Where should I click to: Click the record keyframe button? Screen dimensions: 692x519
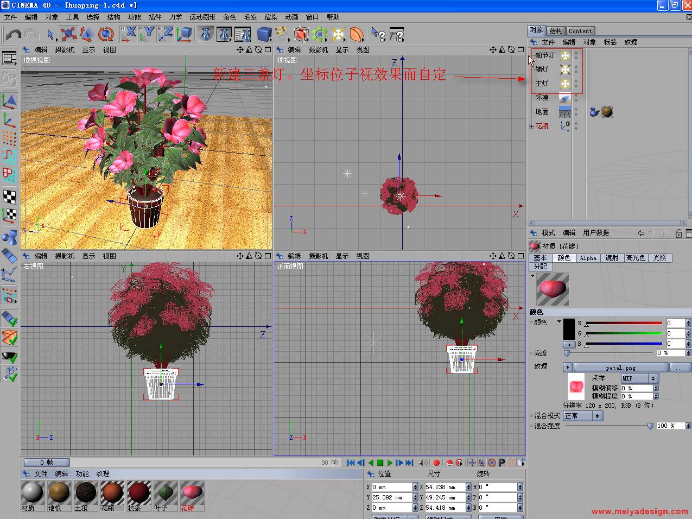(436, 463)
